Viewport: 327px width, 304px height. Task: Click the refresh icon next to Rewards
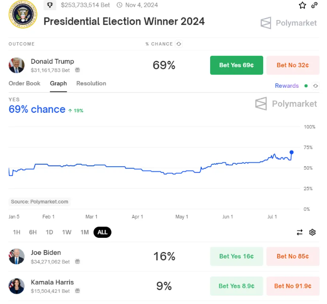[x=316, y=86]
